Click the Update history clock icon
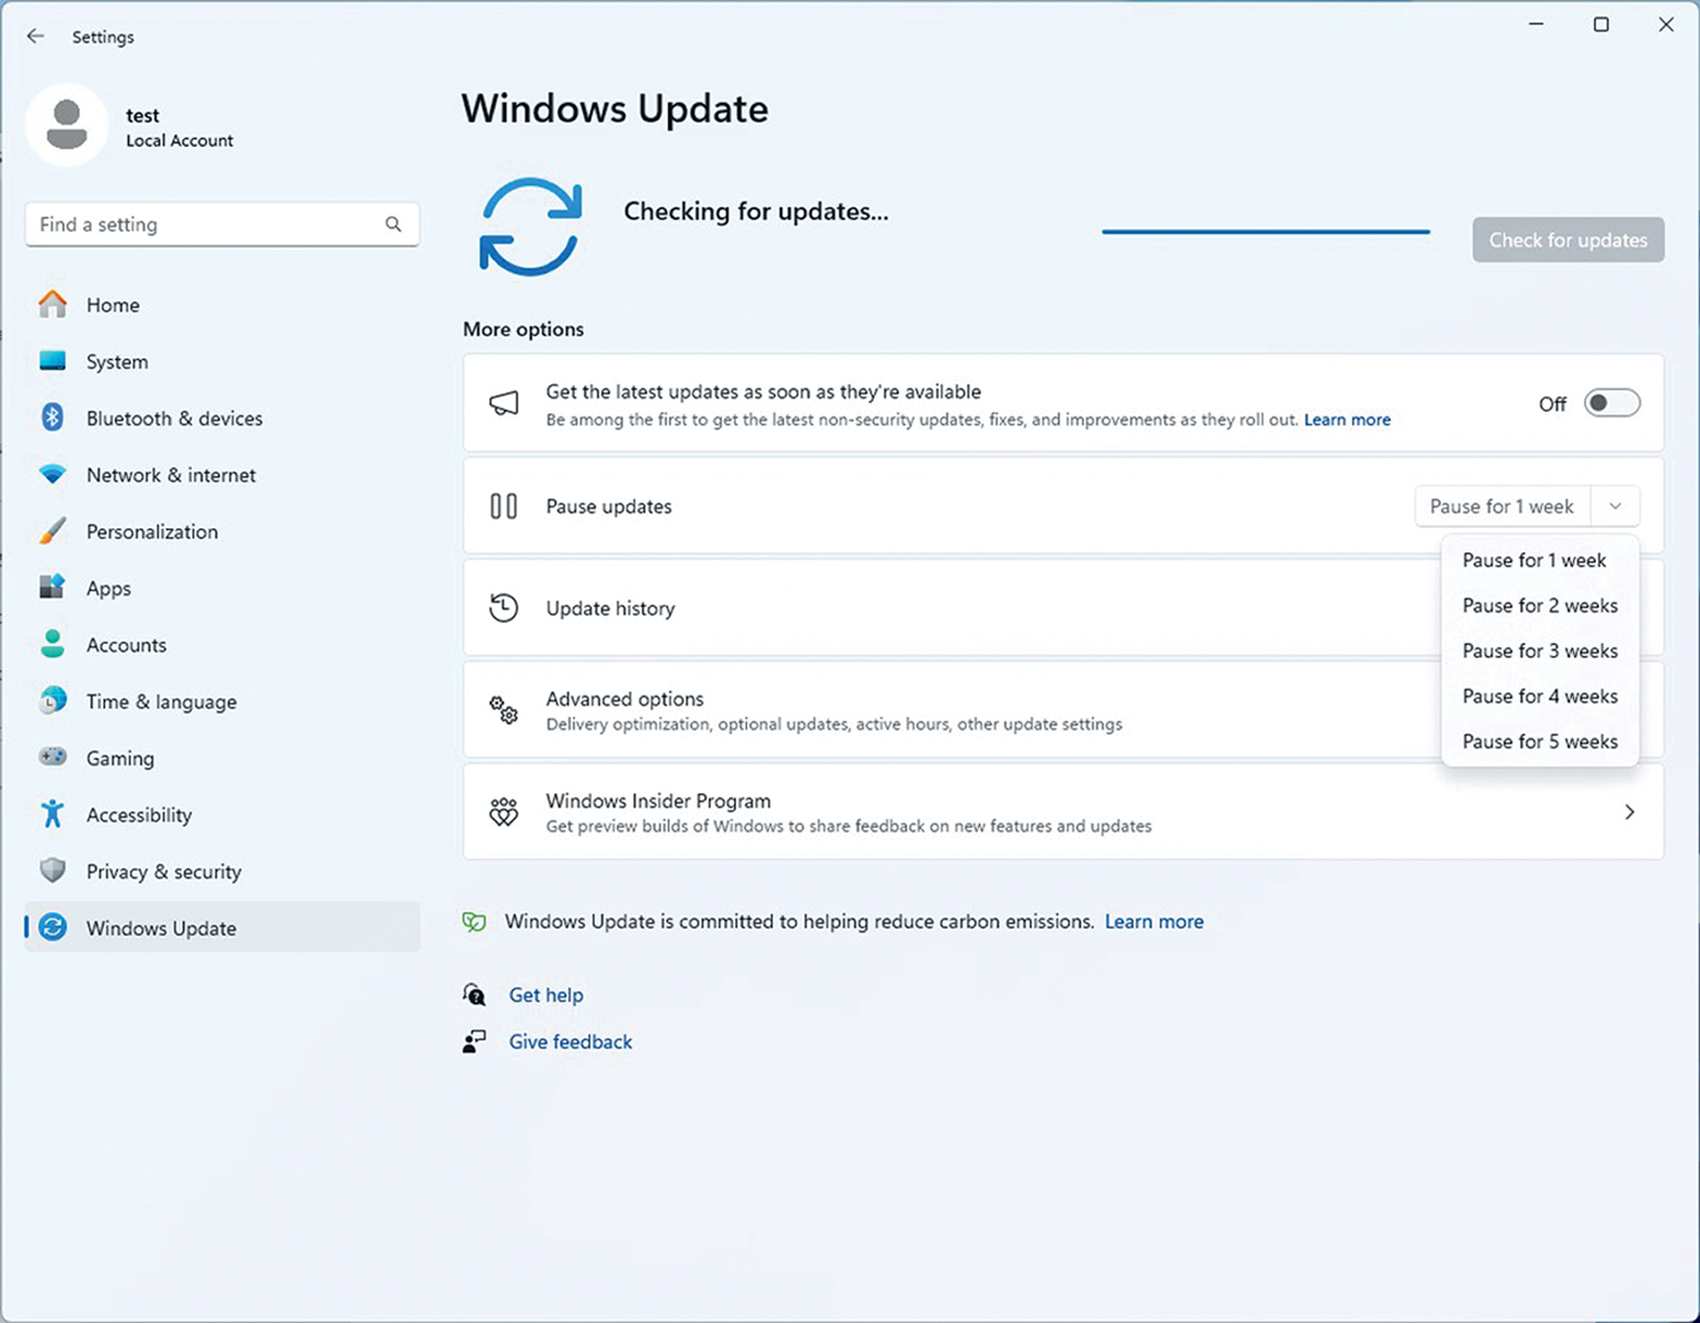1700x1323 pixels. (504, 608)
